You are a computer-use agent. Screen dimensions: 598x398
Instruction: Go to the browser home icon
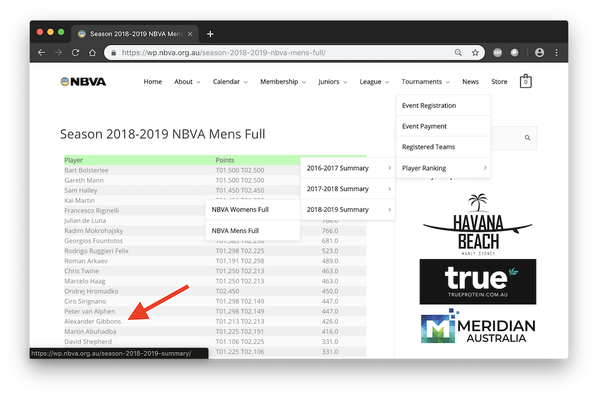pyautogui.click(x=92, y=53)
